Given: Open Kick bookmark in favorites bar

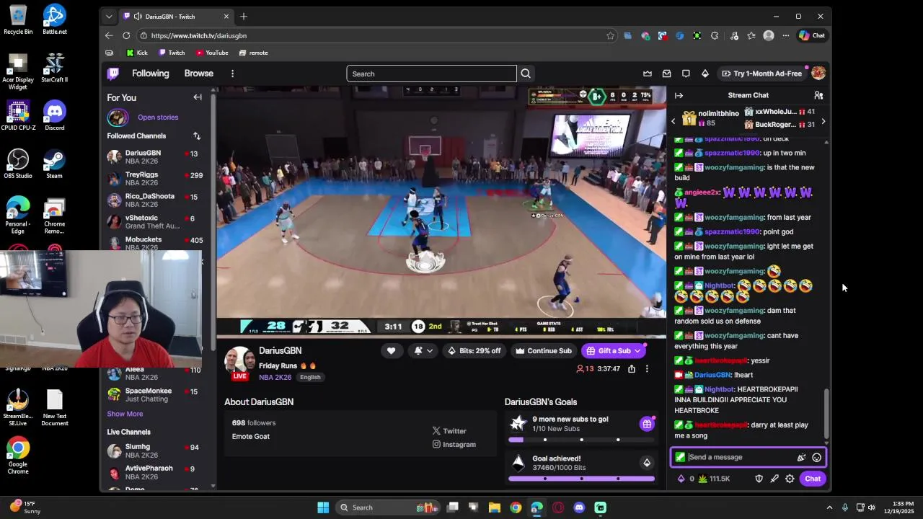Looking at the screenshot, I should click(137, 53).
